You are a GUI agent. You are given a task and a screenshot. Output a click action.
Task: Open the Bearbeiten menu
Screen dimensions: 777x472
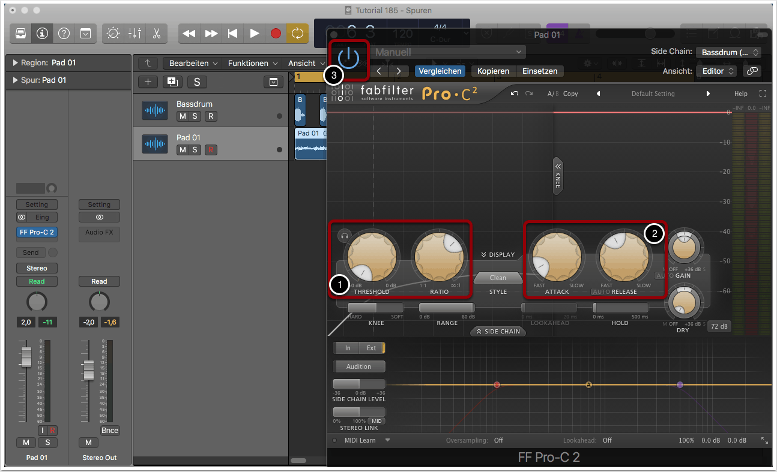pyautogui.click(x=192, y=63)
